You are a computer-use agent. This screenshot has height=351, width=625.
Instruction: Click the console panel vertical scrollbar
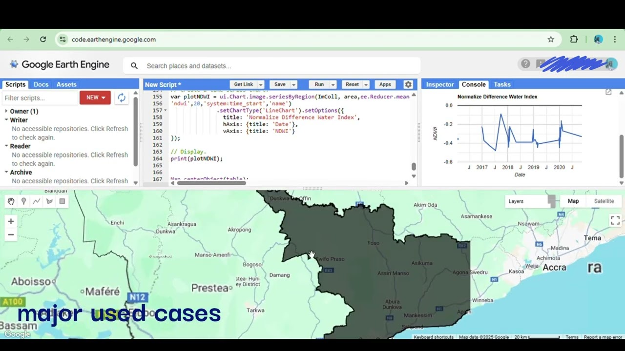pos(622,156)
